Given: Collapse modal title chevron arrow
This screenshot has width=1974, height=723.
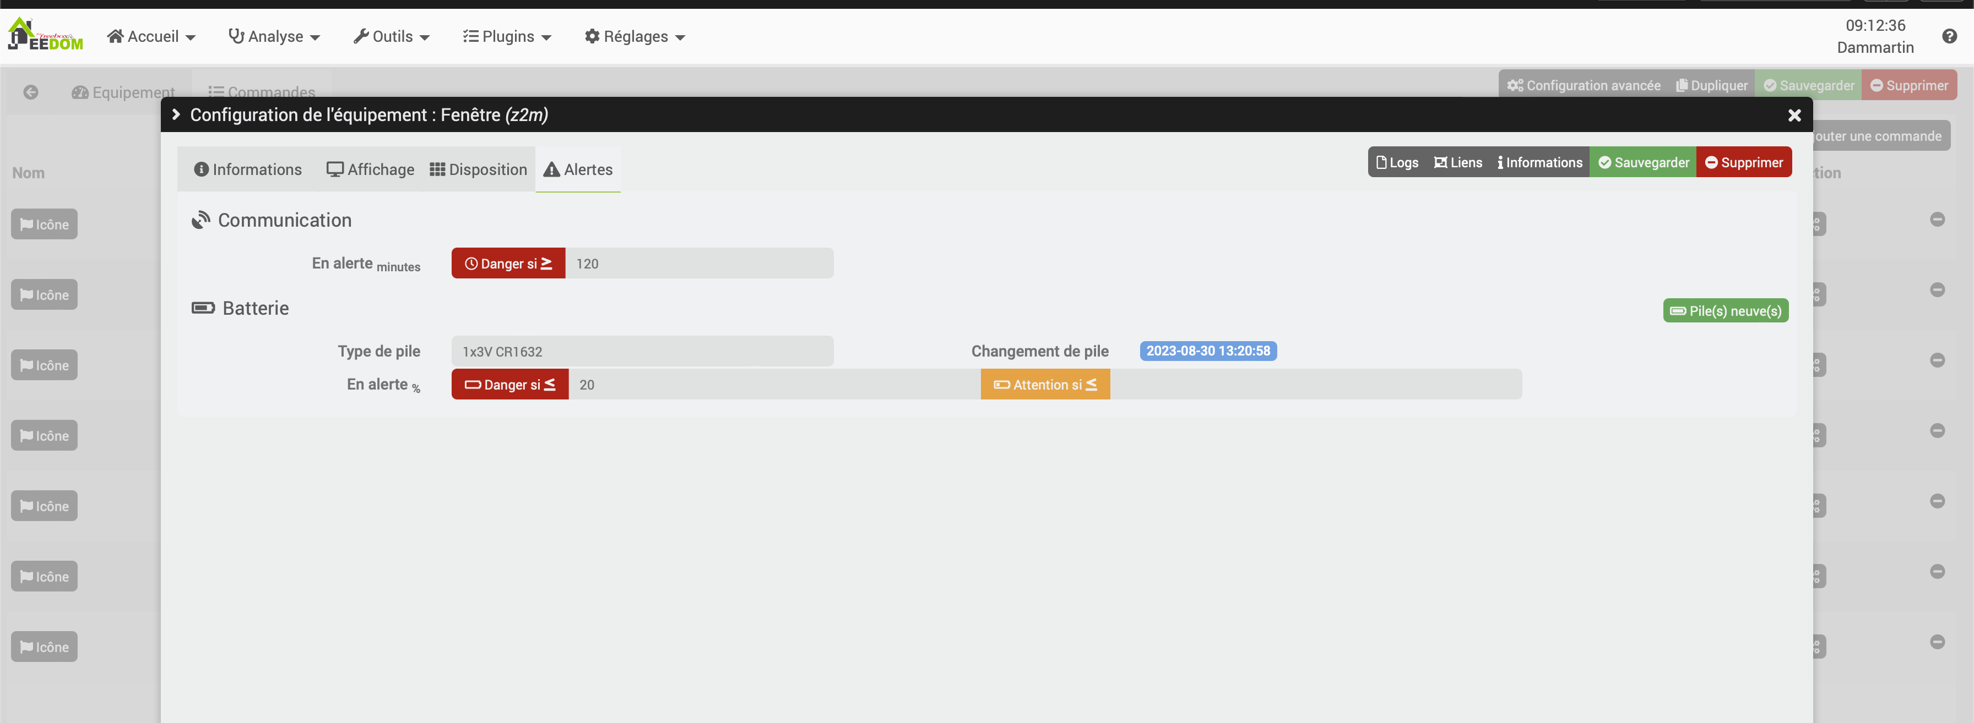Looking at the screenshot, I should pos(176,114).
